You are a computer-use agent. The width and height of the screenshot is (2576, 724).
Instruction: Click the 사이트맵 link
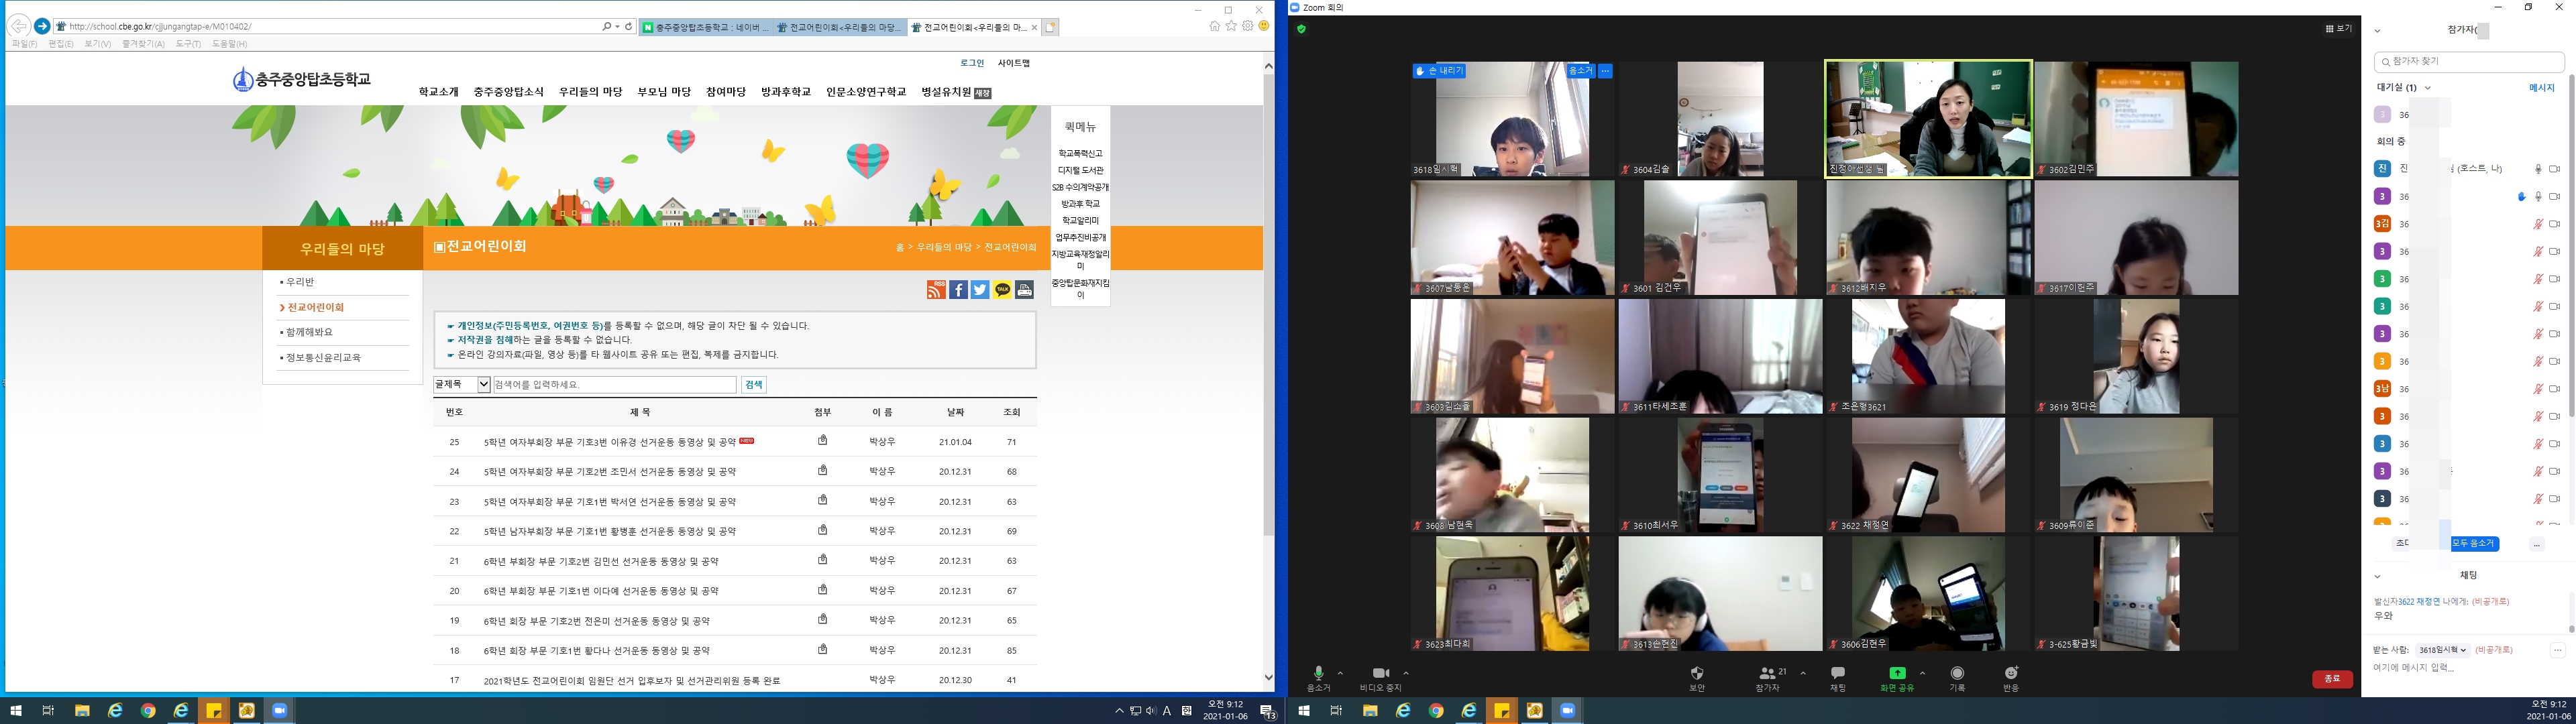point(1013,63)
